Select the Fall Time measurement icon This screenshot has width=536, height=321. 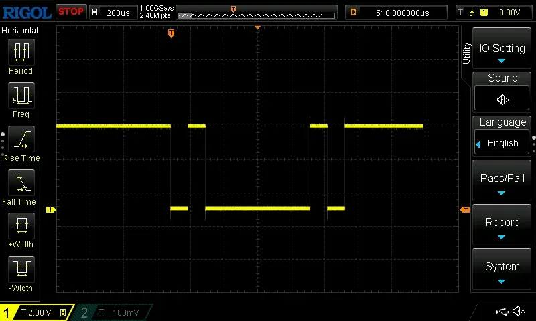[x=21, y=182]
